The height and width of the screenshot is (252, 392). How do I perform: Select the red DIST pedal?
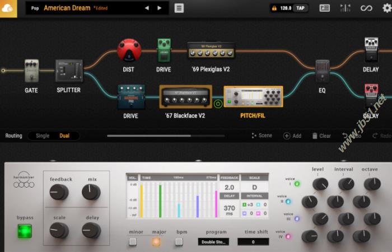tap(129, 50)
